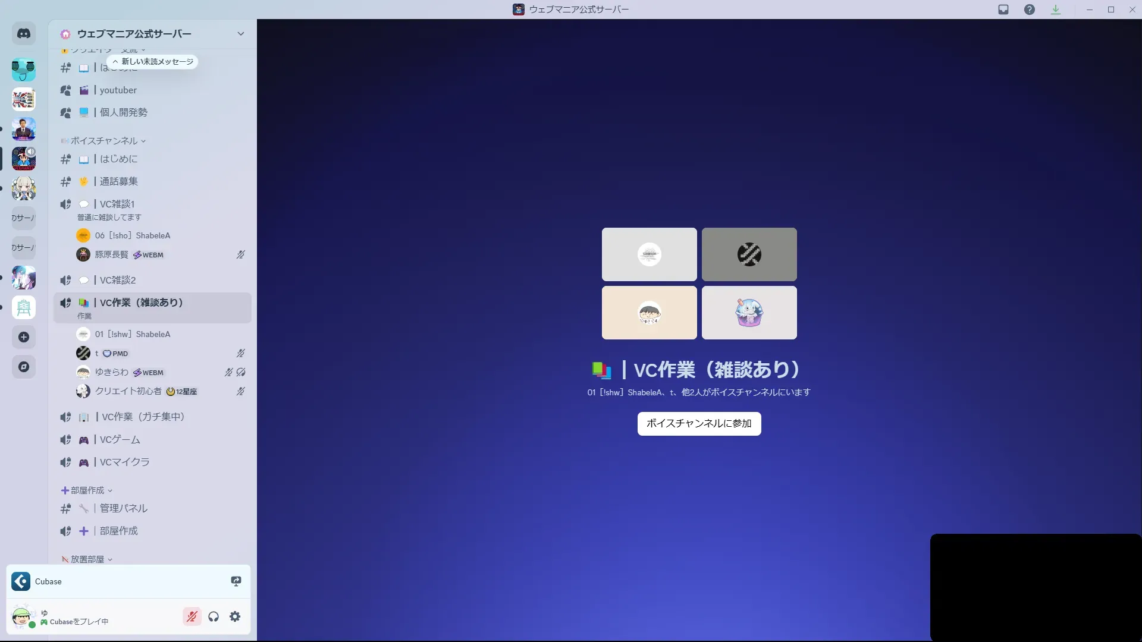Click the ボイスチャンネルに参加 button

(699, 423)
